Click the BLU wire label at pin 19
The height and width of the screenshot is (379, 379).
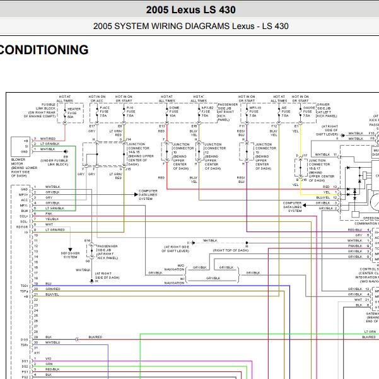(x=49, y=284)
